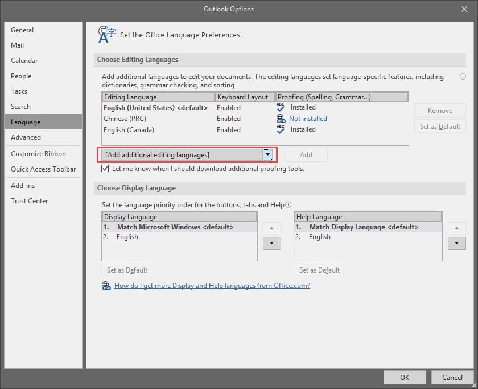The width and height of the screenshot is (478, 389).
Task: Click the Proofing (Spelling, Grammar...) column header
Action: [x=342, y=97]
